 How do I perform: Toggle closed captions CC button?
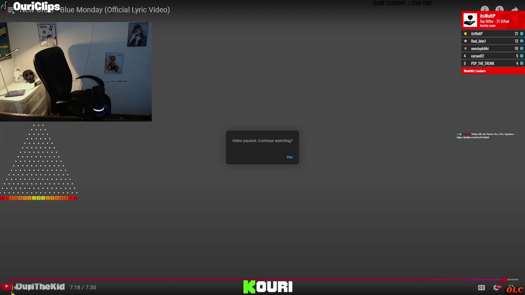pyautogui.click(x=482, y=288)
